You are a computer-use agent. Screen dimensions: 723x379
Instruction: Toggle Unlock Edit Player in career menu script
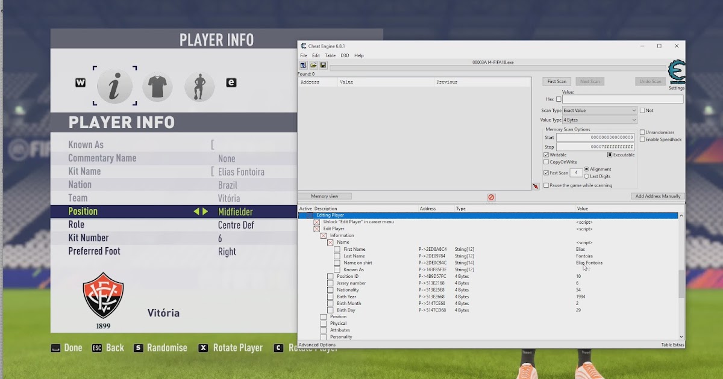[x=316, y=222]
